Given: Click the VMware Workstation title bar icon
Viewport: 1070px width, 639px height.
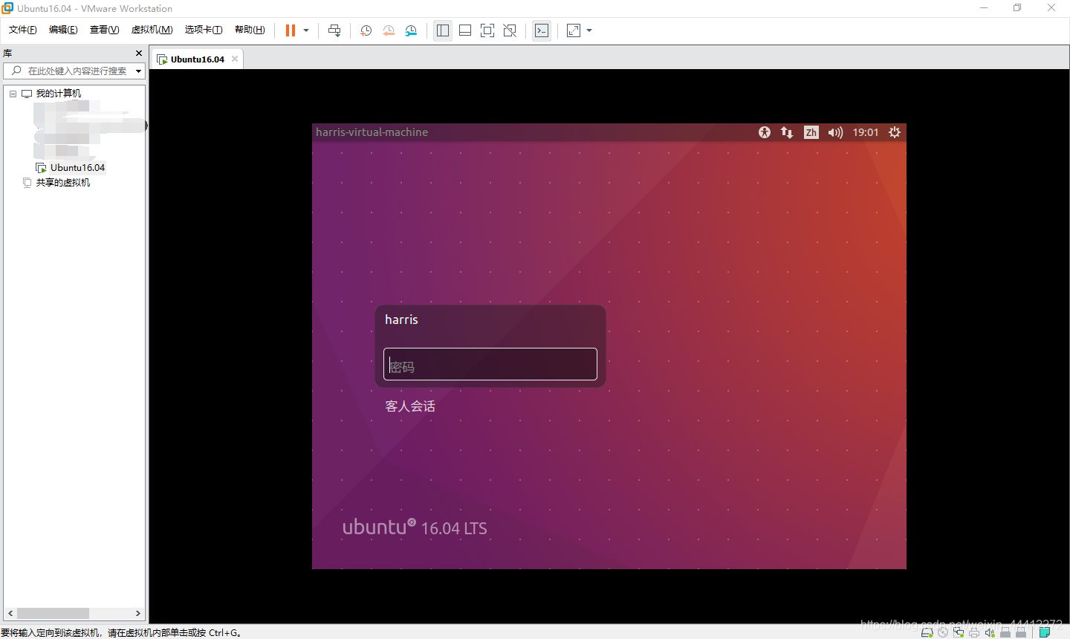Looking at the screenshot, I should pyautogui.click(x=7, y=8).
